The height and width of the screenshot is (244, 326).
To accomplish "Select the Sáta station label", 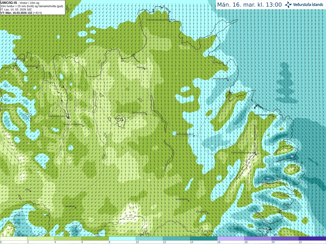I will tap(27, 189).
